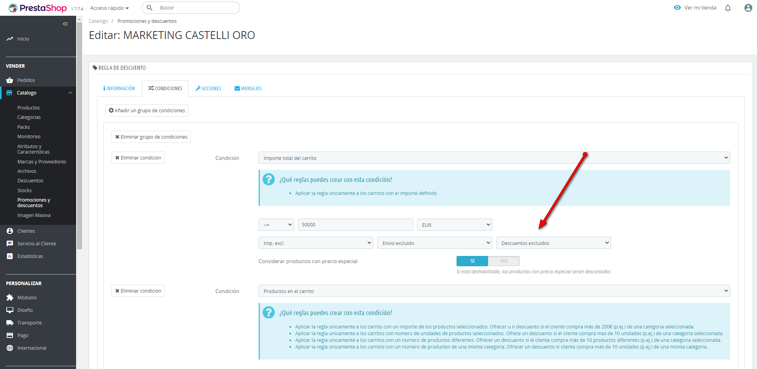757x369 pixels.
Task: Open notifications bell
Action: (x=728, y=8)
